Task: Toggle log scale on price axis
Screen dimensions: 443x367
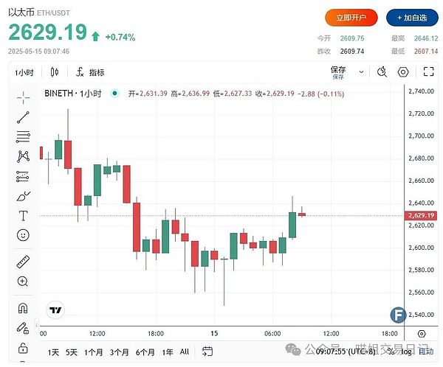Action: (408, 352)
